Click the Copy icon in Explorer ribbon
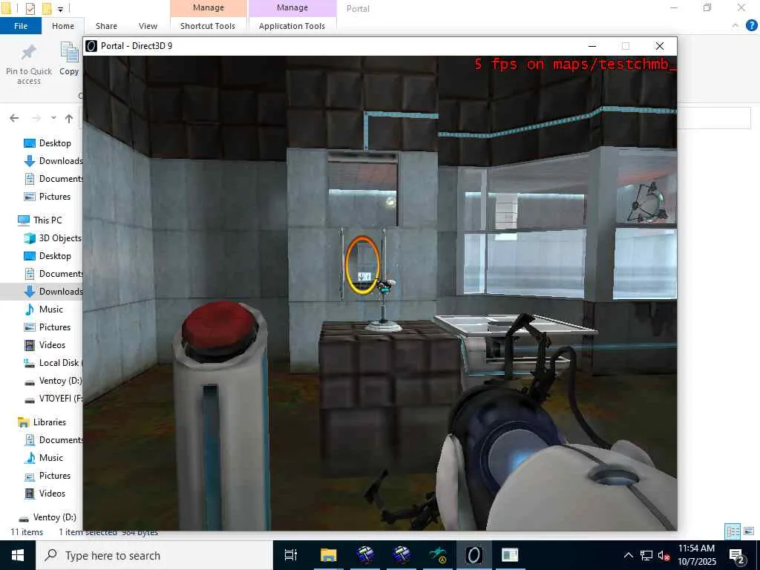Screen dimensions: 760x570 [69, 59]
